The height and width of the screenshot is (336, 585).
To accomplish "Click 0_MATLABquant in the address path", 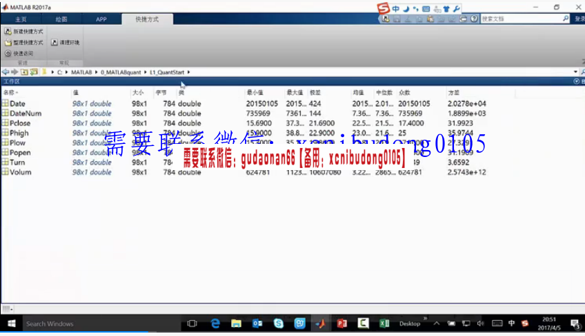I will coord(121,72).
